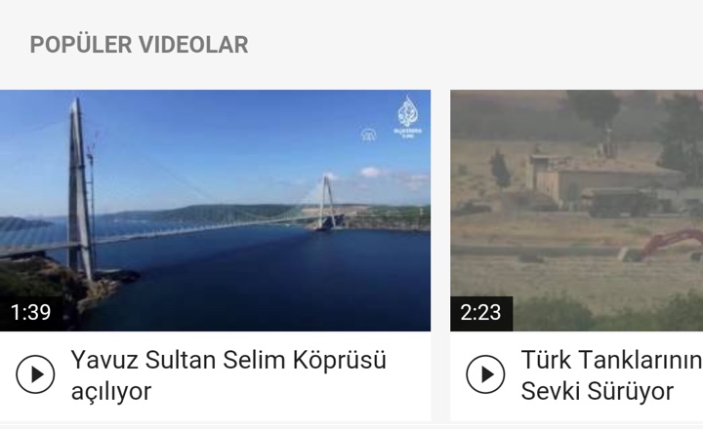The height and width of the screenshot is (429, 703).
Task: Open 'Türk Tanklarının Sevki Sürüyor' title link
Action: pos(611,375)
